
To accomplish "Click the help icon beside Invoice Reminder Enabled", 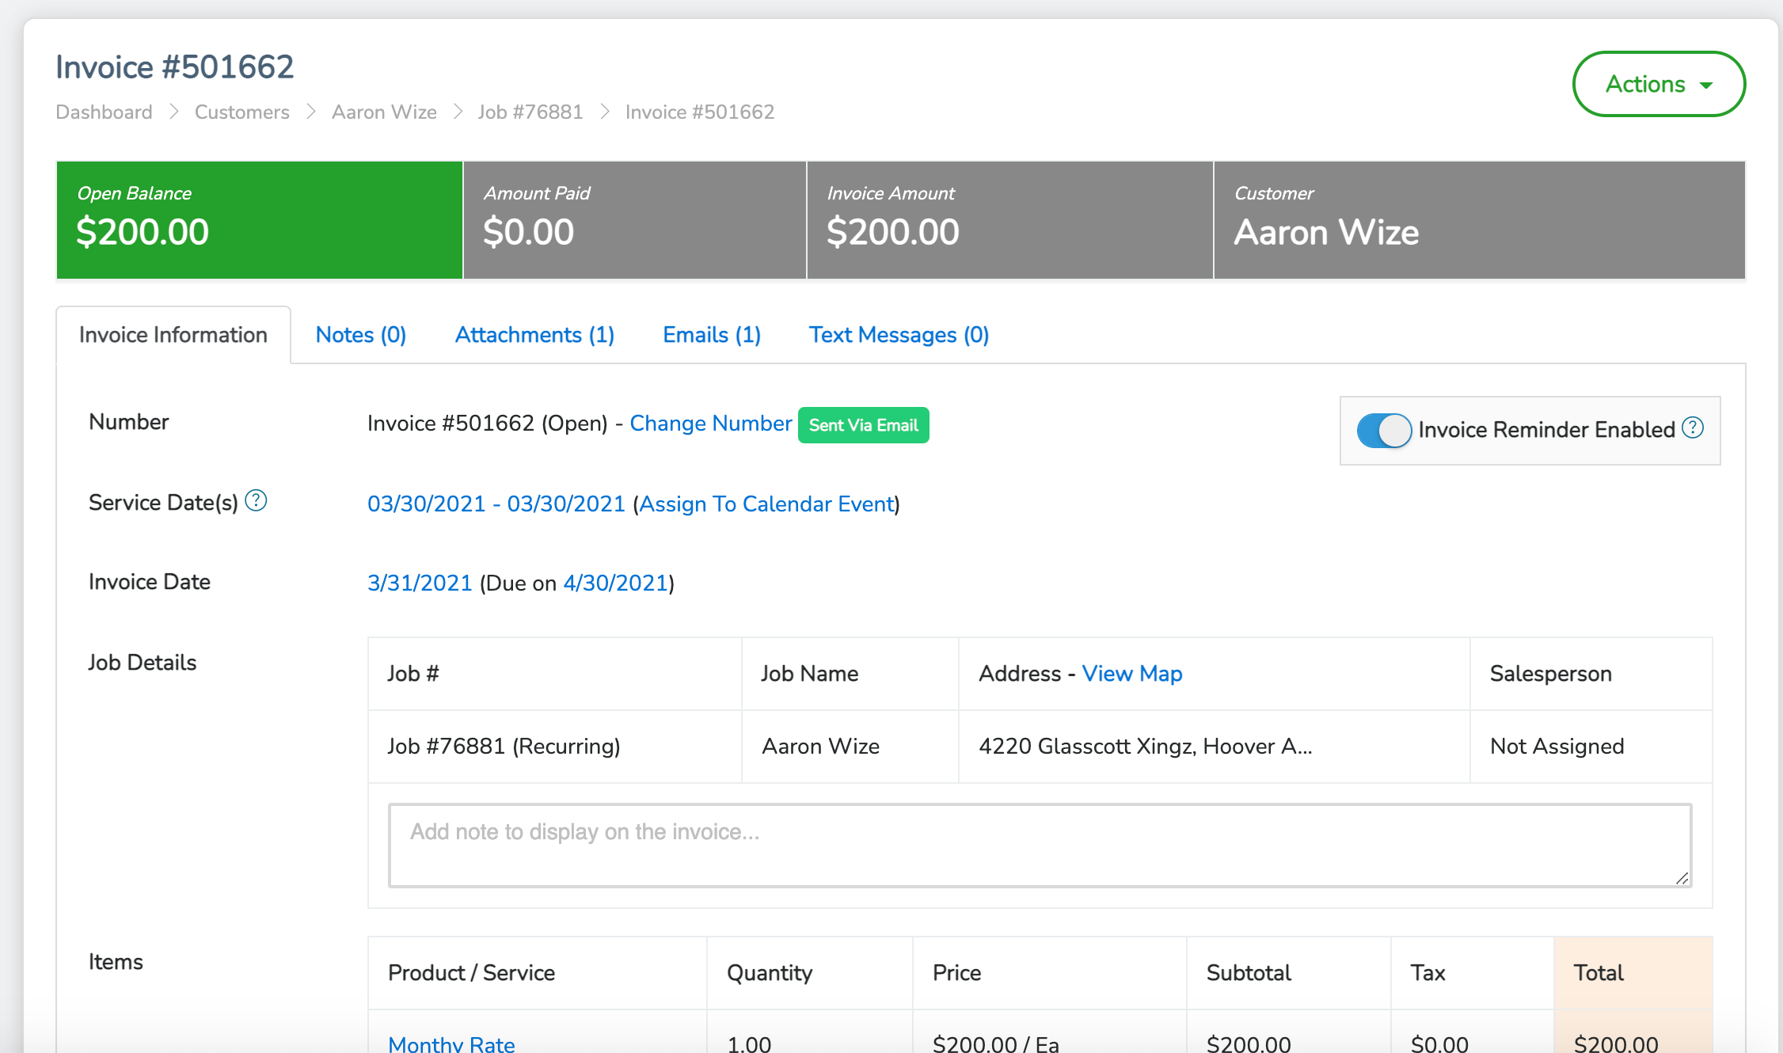I will coord(1693,428).
